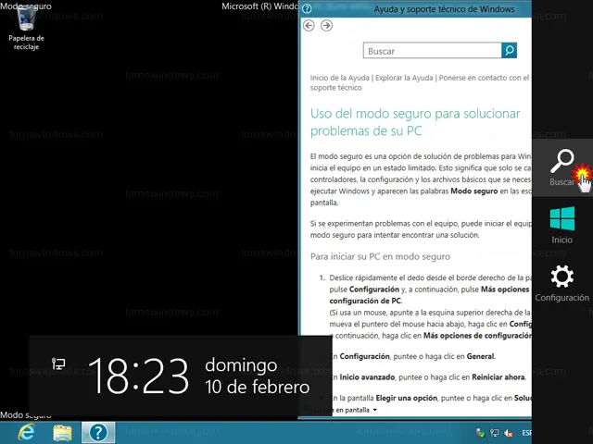Click the Help window title bar icon

(x=307, y=8)
